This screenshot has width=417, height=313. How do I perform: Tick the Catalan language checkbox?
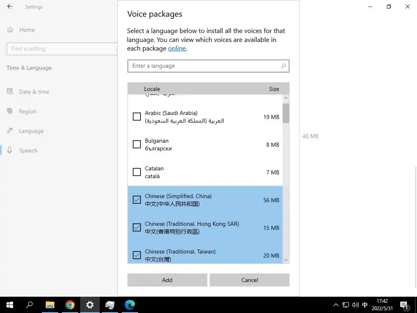[137, 172]
